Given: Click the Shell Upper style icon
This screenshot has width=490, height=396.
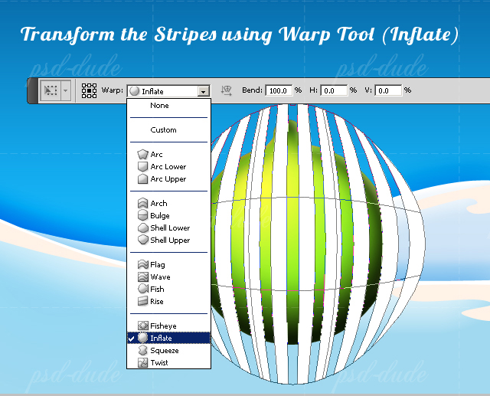Looking at the screenshot, I should pyautogui.click(x=143, y=240).
